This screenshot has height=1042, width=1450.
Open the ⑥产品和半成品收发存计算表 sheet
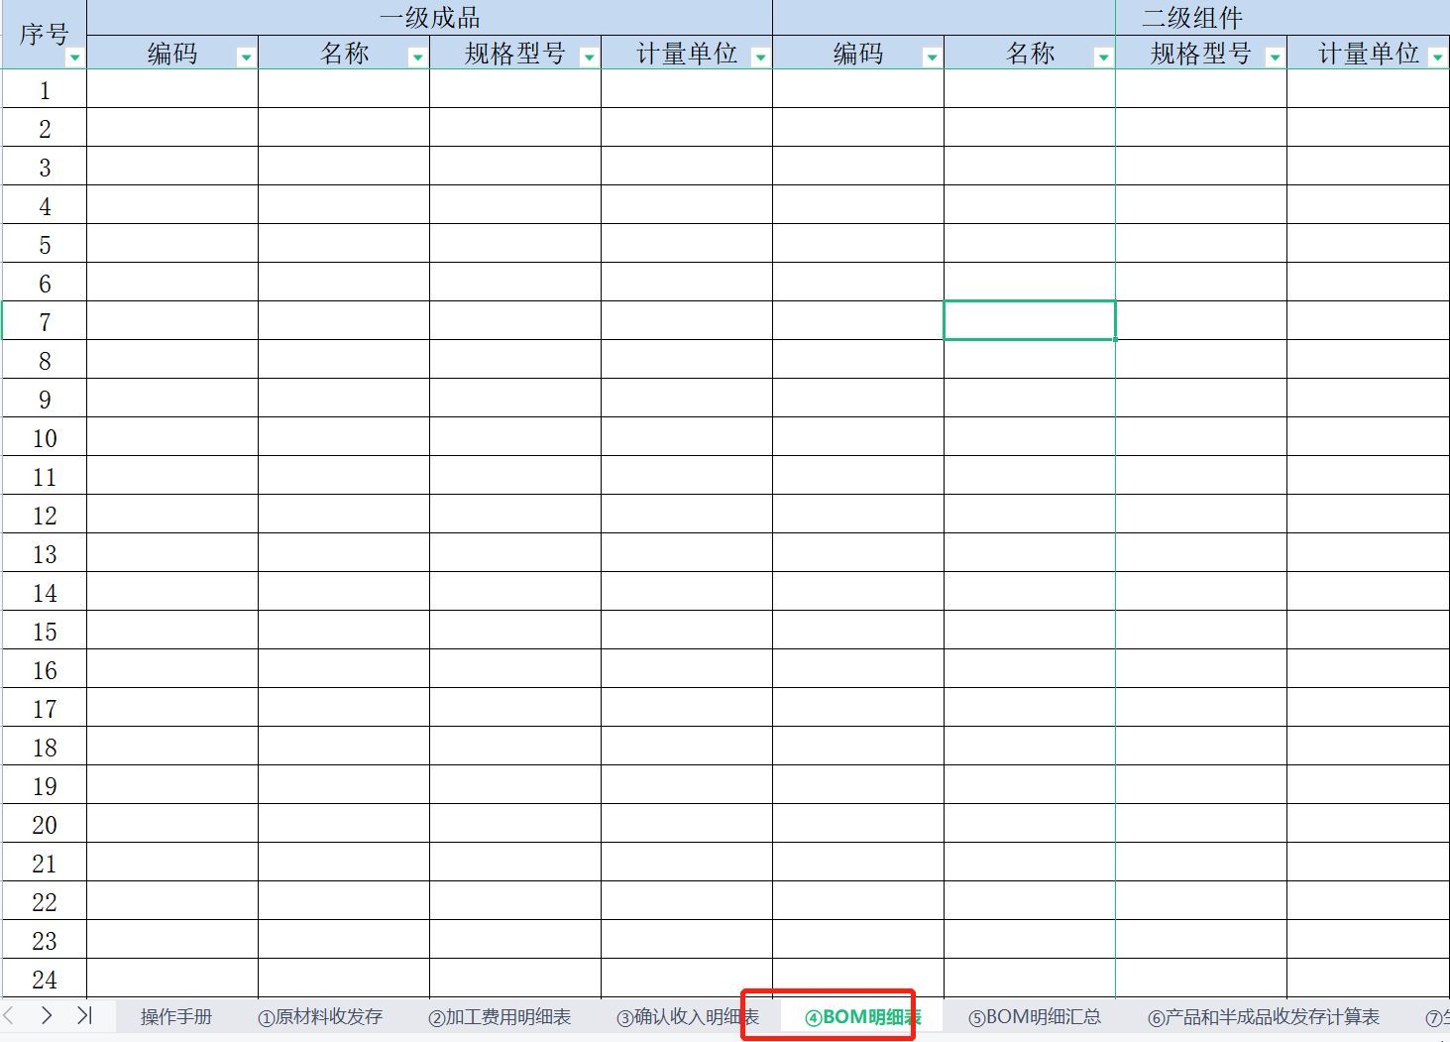1263,1015
